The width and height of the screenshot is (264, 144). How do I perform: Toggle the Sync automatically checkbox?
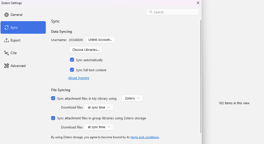point(72,60)
